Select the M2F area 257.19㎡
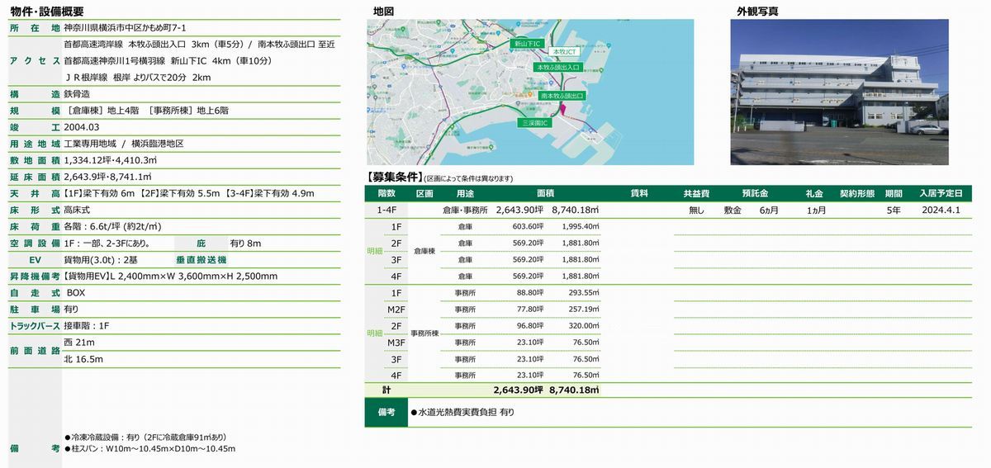 click(583, 310)
